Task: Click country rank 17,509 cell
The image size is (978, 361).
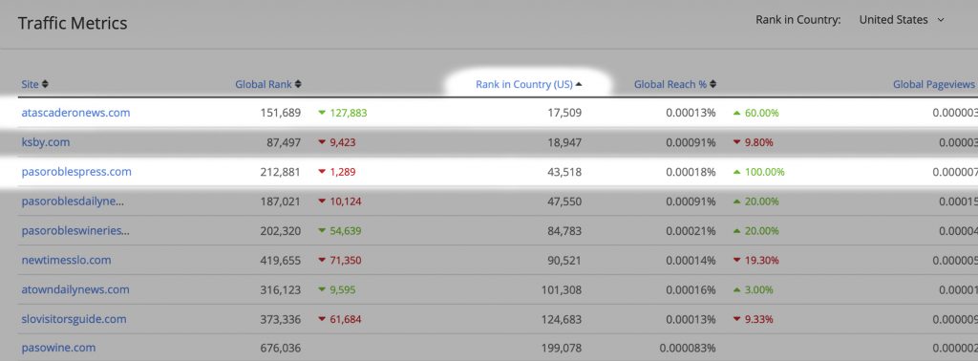Action: coord(563,113)
